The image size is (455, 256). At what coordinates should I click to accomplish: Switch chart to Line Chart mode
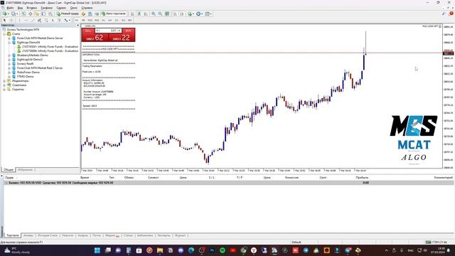click(146, 14)
